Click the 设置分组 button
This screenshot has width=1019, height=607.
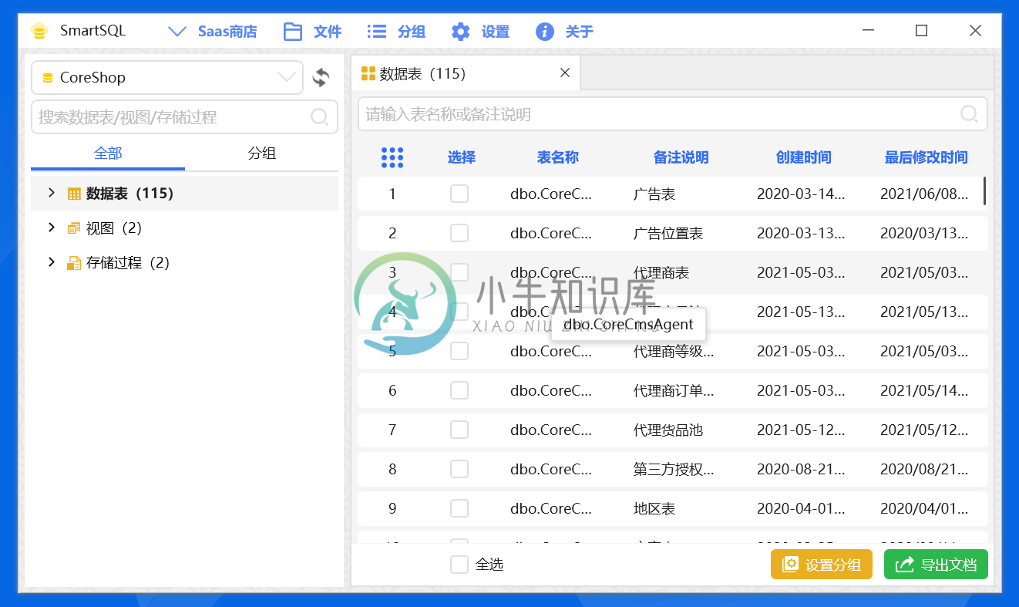(x=822, y=565)
